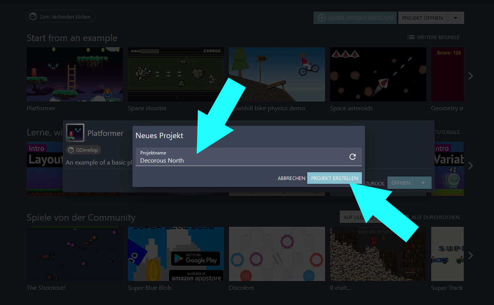Screen dimensions: 494x305
Task: Create an empty project with "Leeres Projekt erstellen"
Action: 355,18
